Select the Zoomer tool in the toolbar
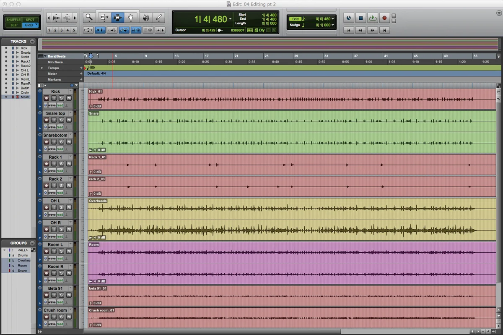This screenshot has width=503, height=335. tap(89, 17)
